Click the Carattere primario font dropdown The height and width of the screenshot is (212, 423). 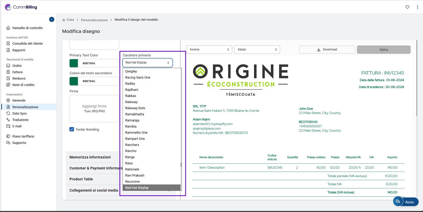coord(147,63)
